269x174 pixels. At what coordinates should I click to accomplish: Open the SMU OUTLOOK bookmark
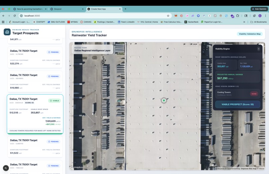56,22
